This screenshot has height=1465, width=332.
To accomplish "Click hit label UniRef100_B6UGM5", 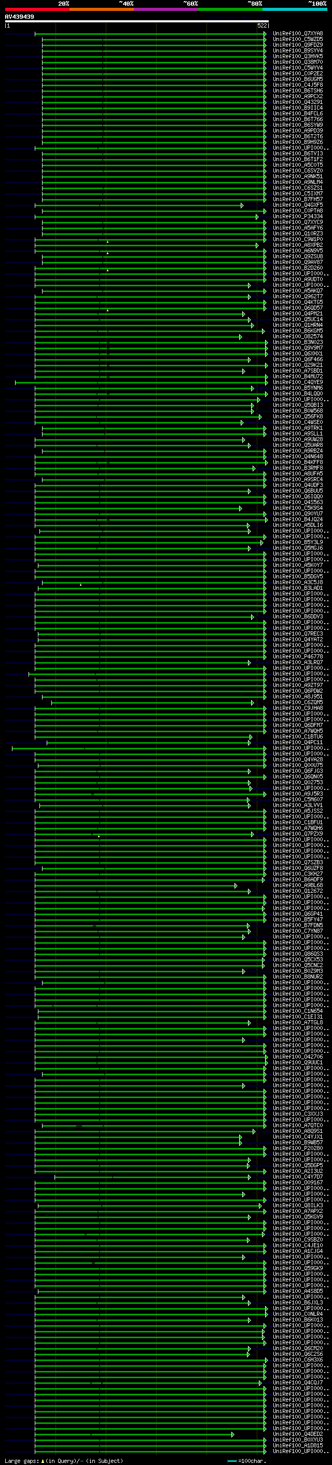I will [298, 79].
